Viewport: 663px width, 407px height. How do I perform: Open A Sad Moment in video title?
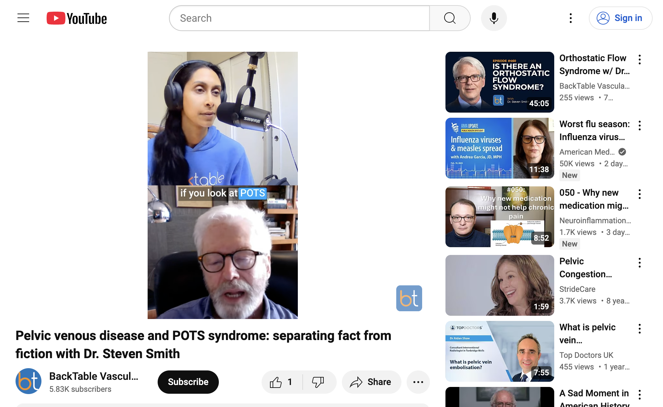(594, 398)
